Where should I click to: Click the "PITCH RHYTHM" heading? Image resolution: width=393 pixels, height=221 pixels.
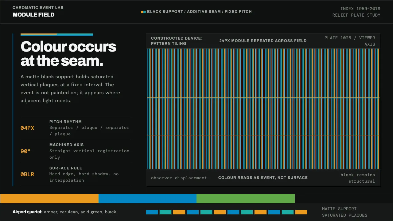[66, 122]
